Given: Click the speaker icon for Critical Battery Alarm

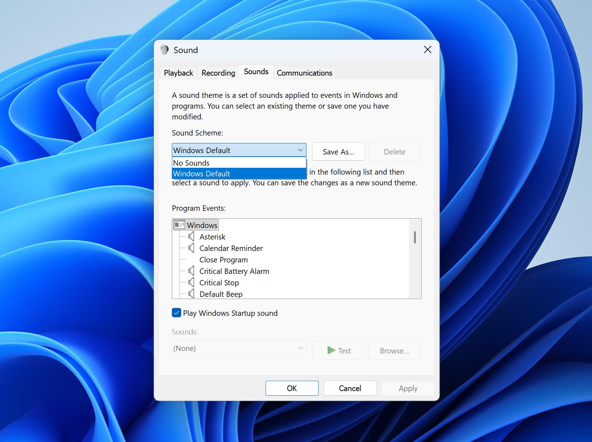Looking at the screenshot, I should tap(191, 271).
